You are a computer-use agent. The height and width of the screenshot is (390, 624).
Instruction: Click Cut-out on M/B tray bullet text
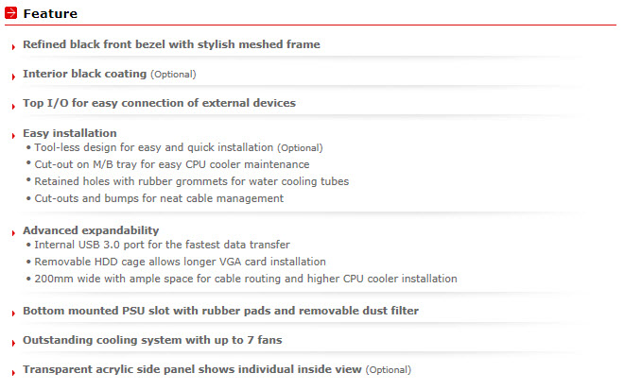(172, 164)
